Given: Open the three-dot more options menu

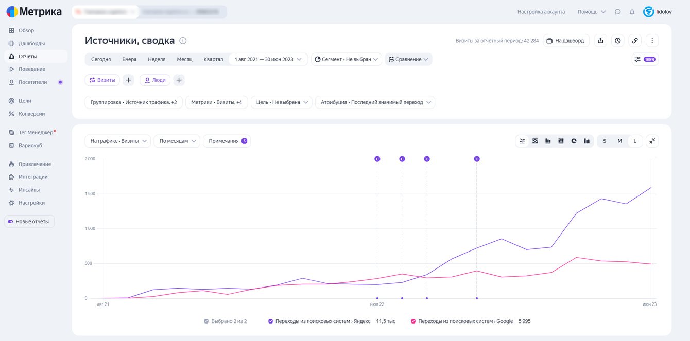Looking at the screenshot, I should pos(652,41).
